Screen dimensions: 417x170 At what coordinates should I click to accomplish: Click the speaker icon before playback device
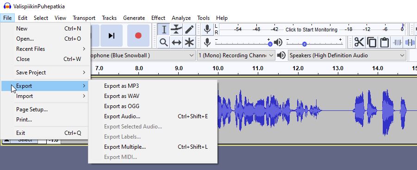tap(281, 55)
